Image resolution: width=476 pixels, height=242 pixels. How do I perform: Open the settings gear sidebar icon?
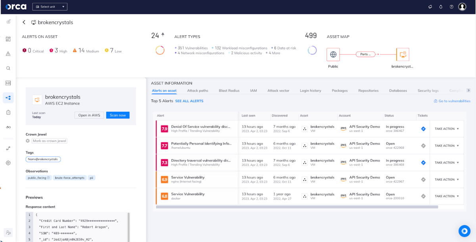point(8,163)
